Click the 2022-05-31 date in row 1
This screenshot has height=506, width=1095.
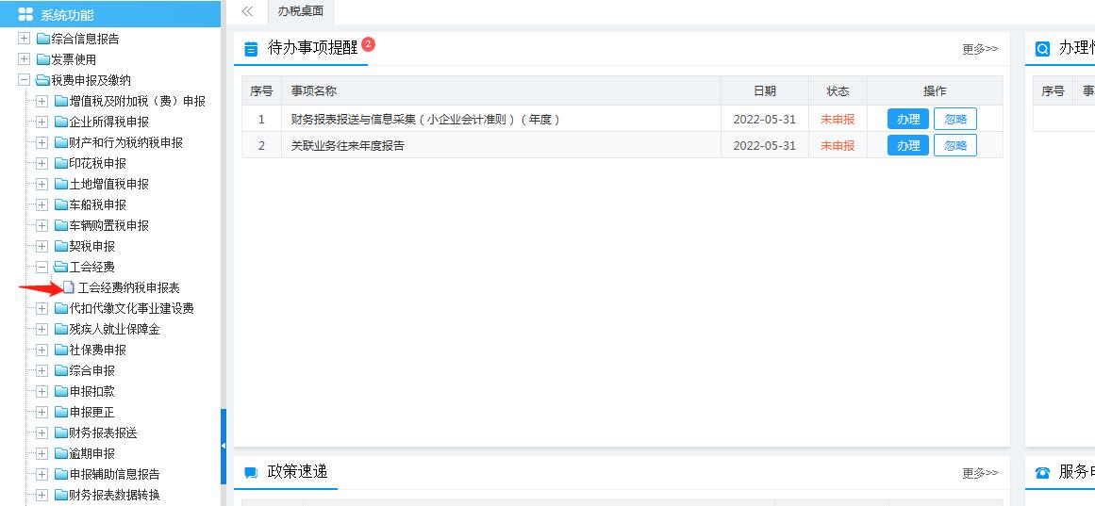pyautogui.click(x=764, y=120)
